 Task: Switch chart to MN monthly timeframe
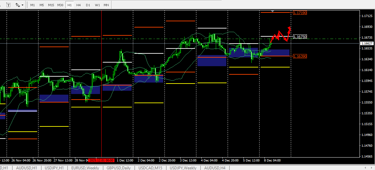[106, 5]
